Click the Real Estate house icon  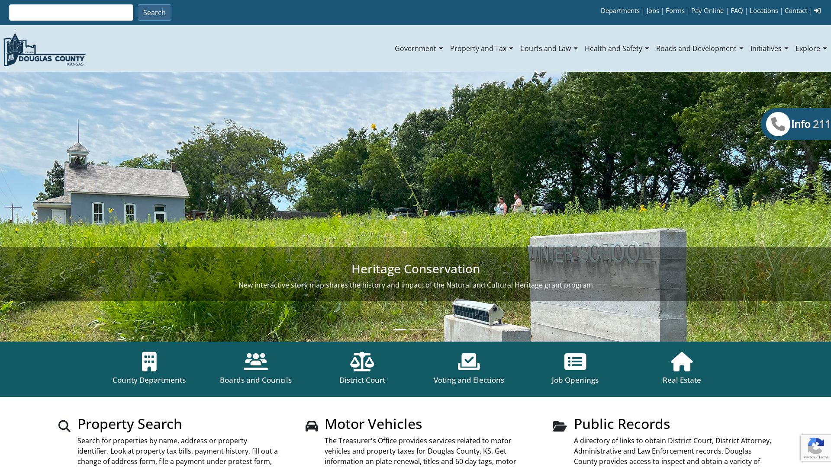(x=682, y=361)
